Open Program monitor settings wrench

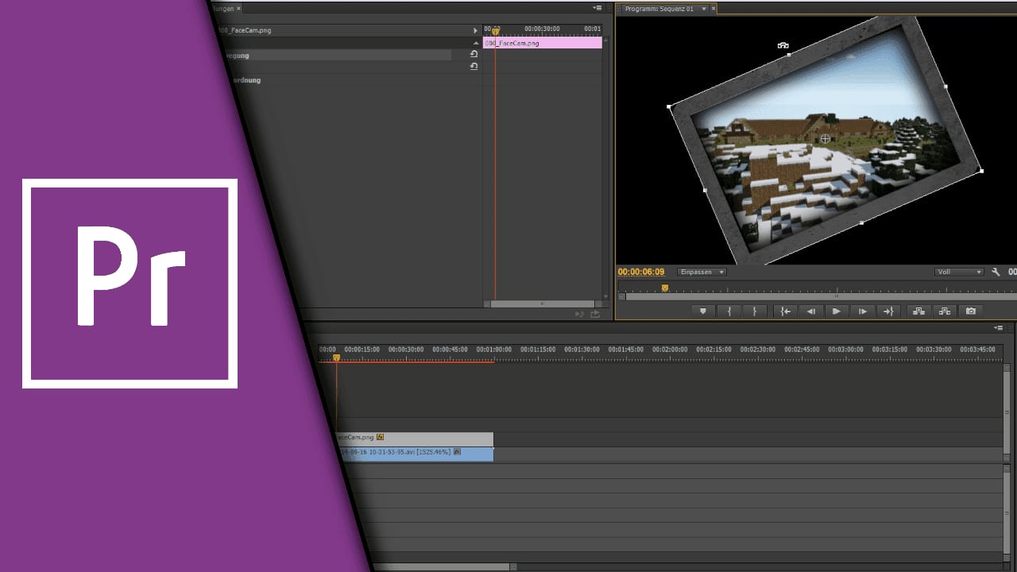point(996,272)
